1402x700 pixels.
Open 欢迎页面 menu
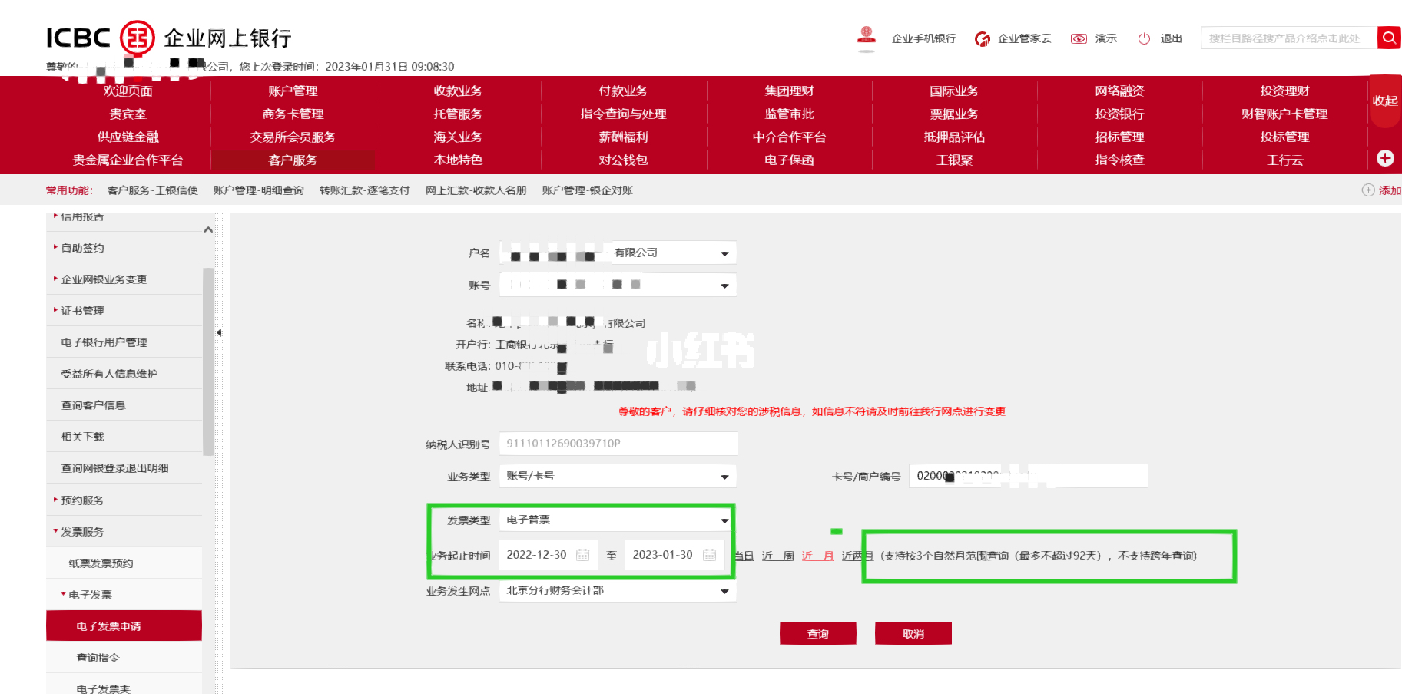[128, 91]
